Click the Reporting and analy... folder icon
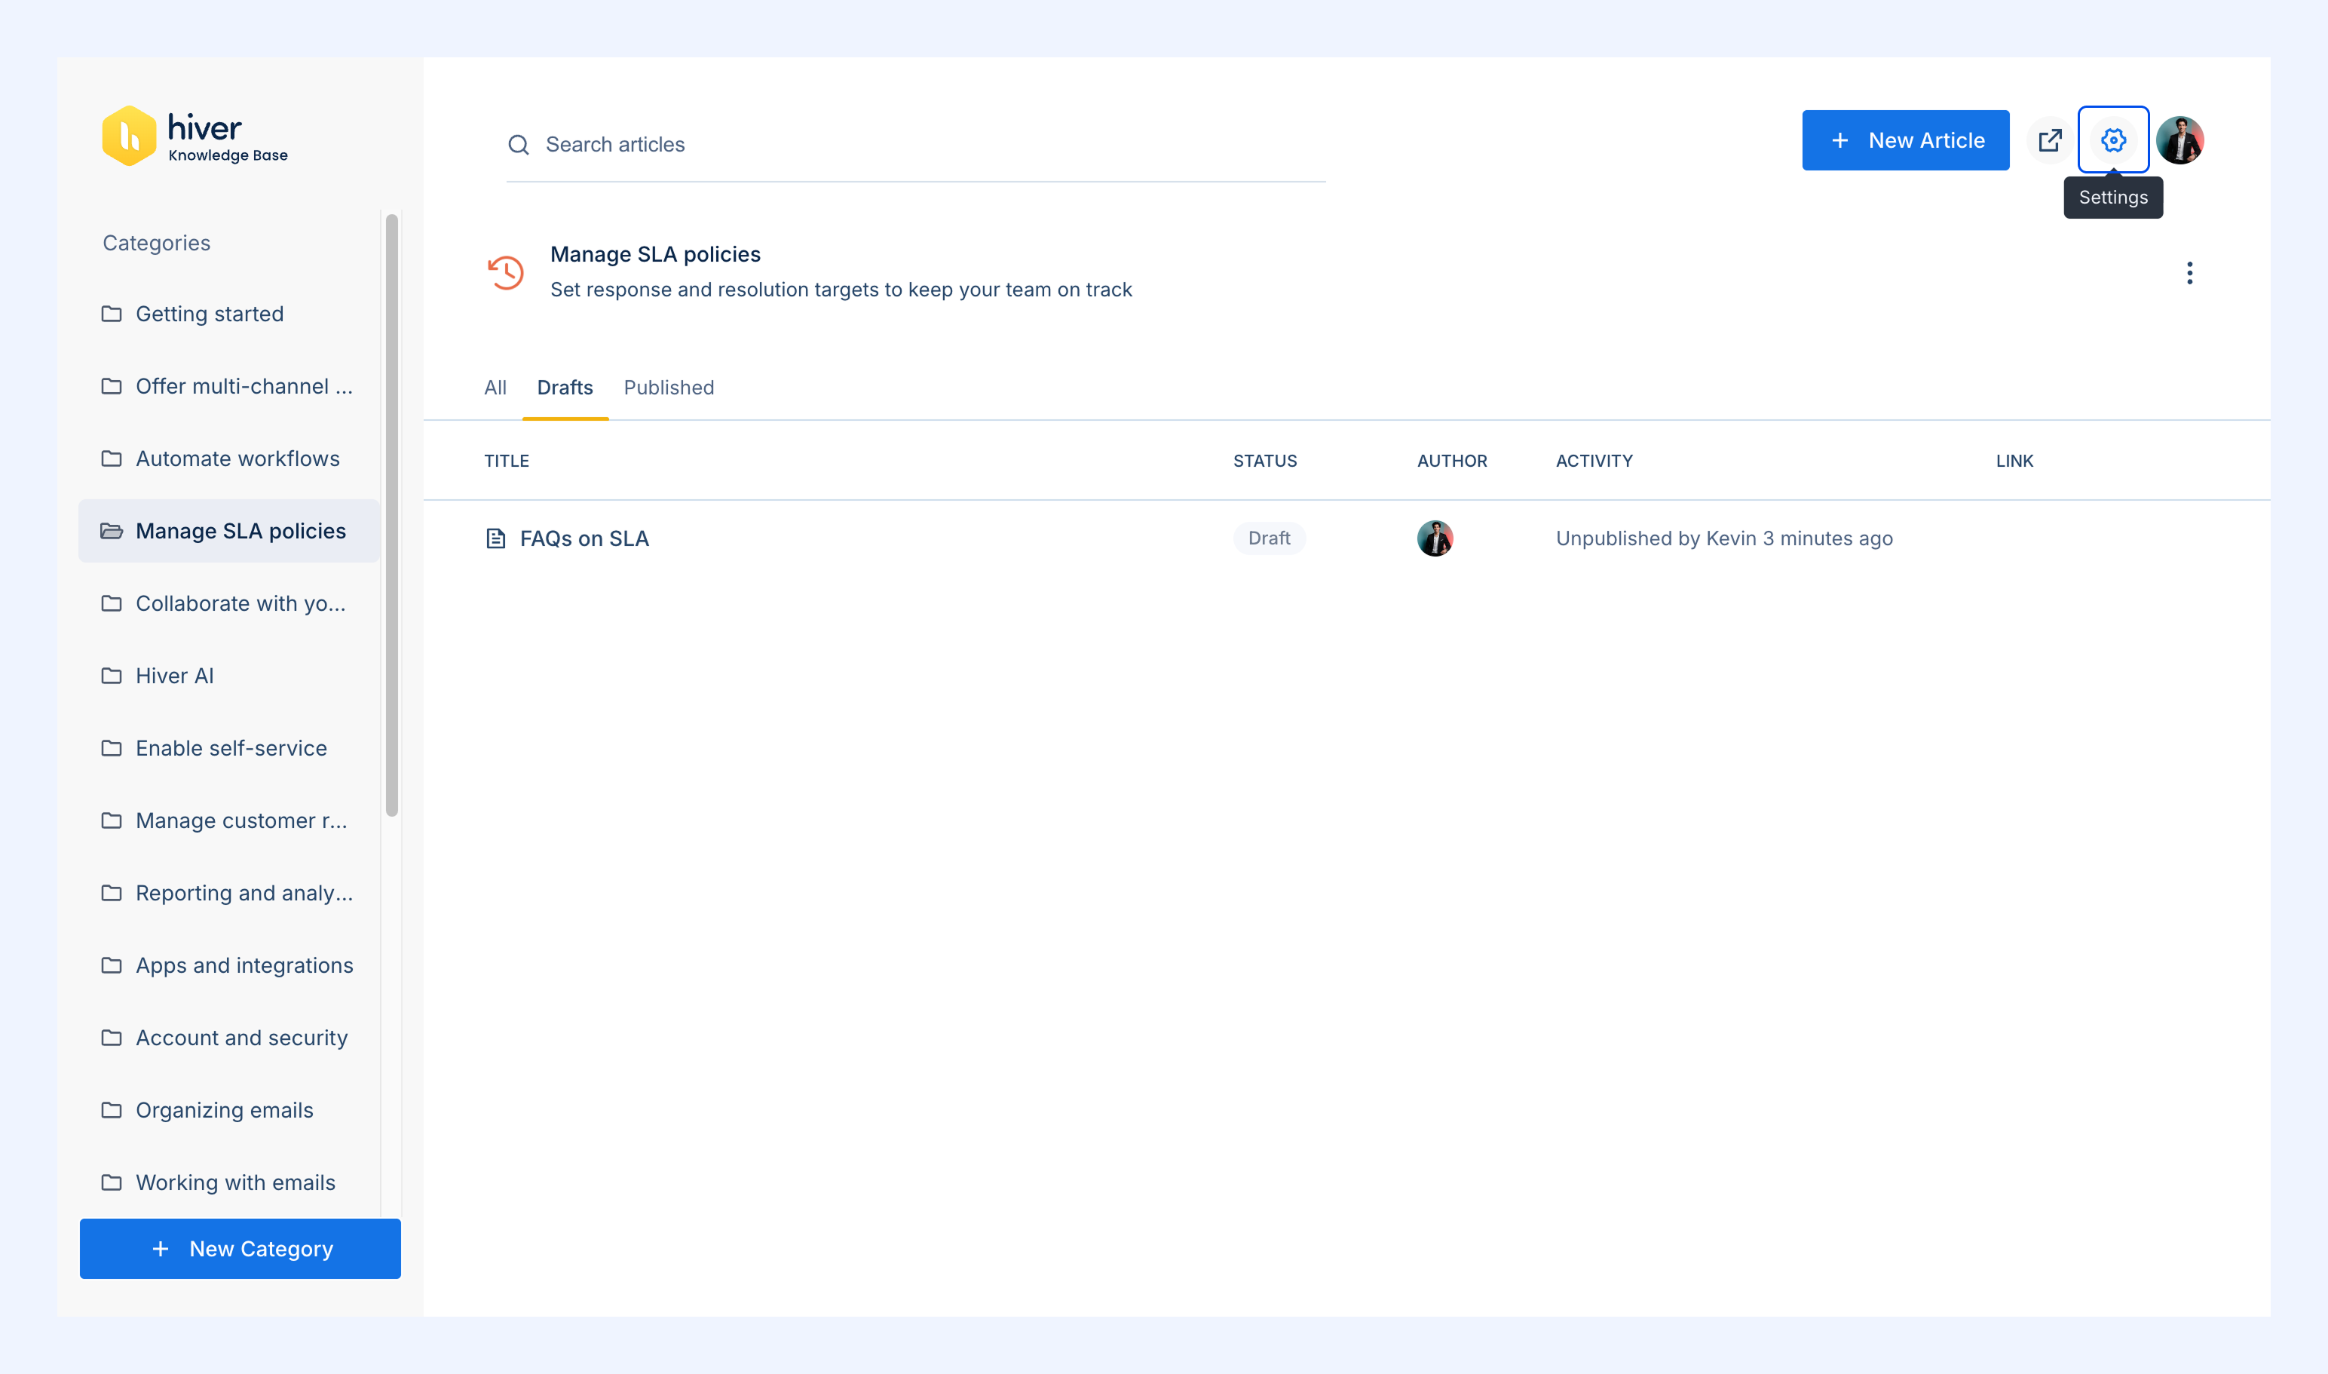2328x1374 pixels. click(x=111, y=893)
